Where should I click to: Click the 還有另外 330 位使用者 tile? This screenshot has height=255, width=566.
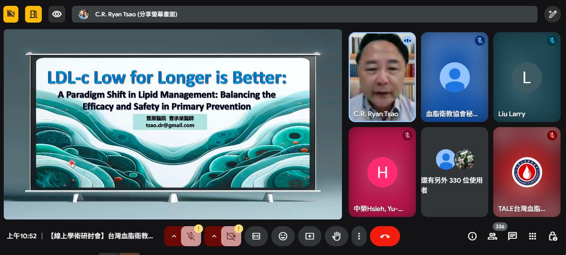click(454, 172)
